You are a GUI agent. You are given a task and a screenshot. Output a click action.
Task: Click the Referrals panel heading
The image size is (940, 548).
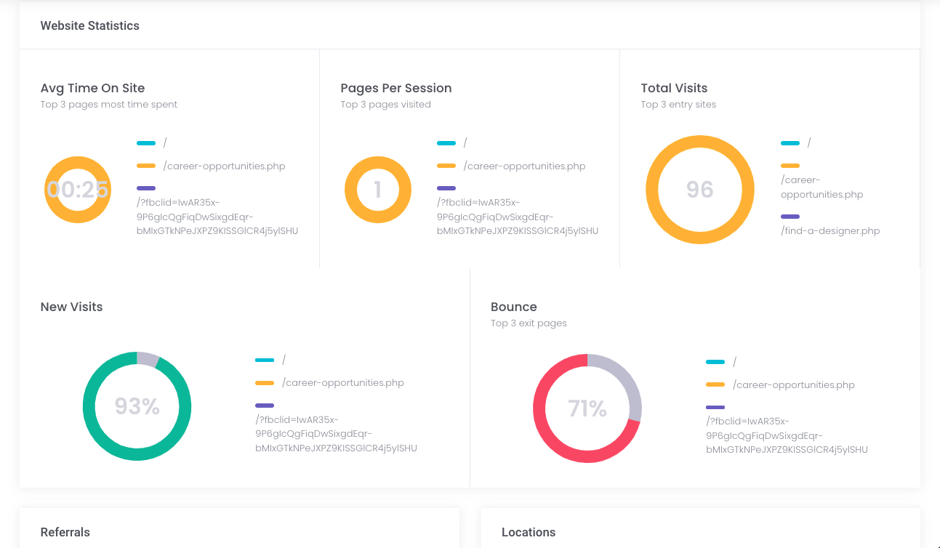[x=65, y=532]
